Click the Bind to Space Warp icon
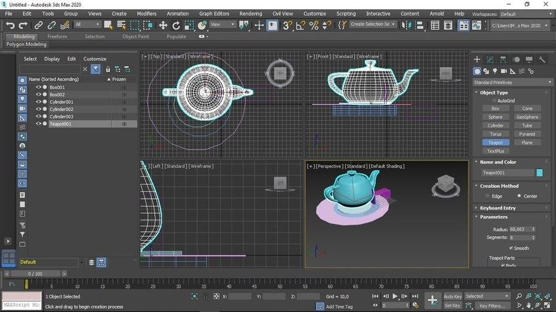The height and width of the screenshot is (312, 556). [x=64, y=25]
